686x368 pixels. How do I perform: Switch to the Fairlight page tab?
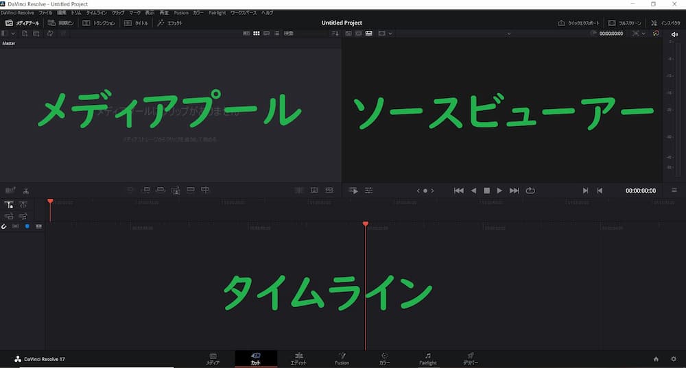coord(428,359)
